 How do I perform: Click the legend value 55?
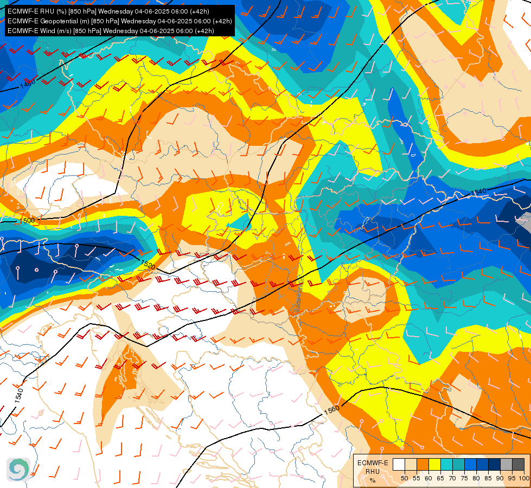pyautogui.click(x=416, y=478)
